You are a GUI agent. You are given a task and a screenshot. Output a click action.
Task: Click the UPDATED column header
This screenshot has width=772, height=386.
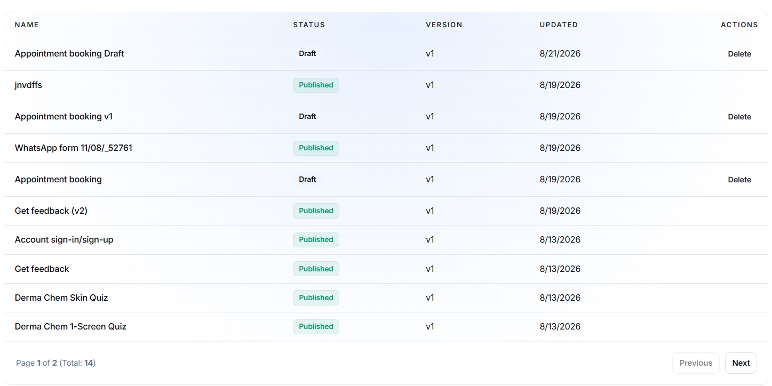click(559, 25)
